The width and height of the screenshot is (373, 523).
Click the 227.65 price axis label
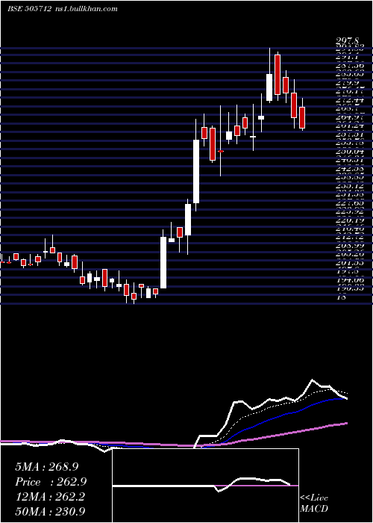click(x=351, y=202)
